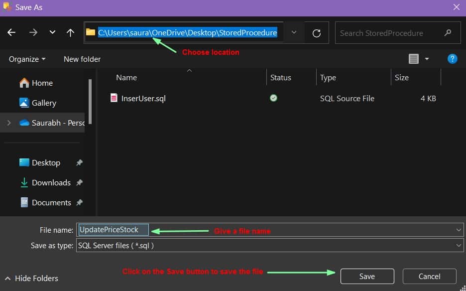Create a New folder

point(82,58)
